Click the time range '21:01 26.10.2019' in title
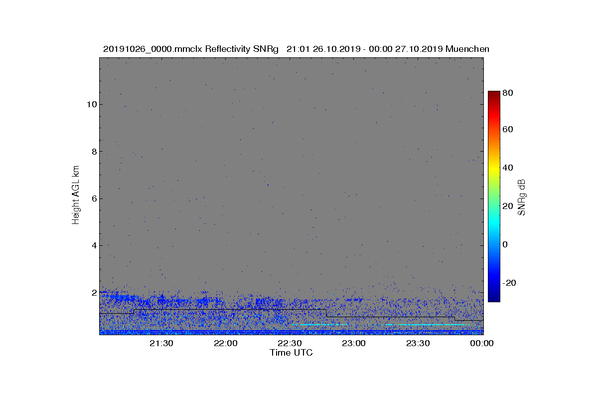The height and width of the screenshot is (399, 598). 325,49
